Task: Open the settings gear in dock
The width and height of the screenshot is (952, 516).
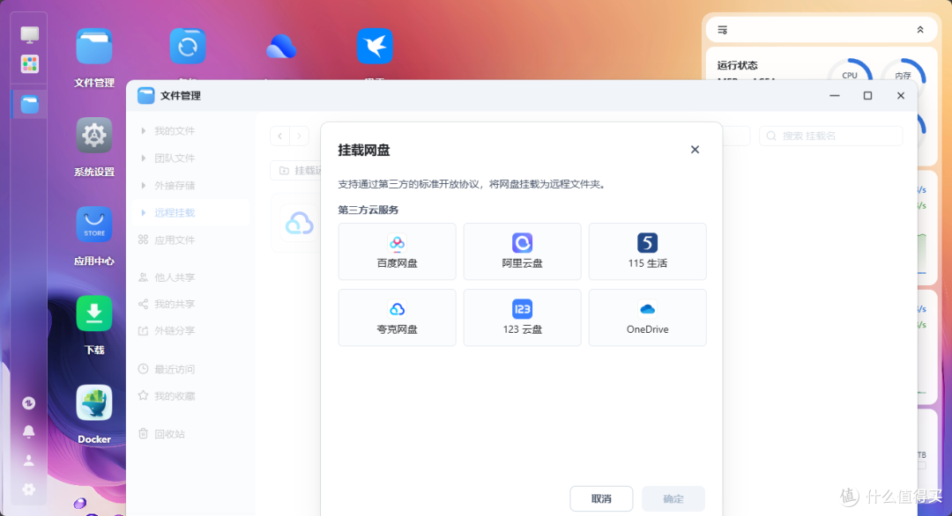Action: [x=28, y=490]
